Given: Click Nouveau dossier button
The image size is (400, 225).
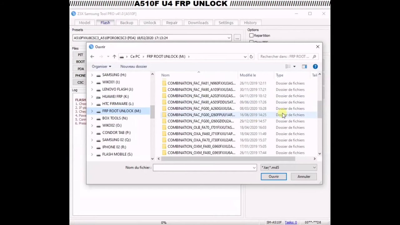Looking at the screenshot, I should click(133, 66).
